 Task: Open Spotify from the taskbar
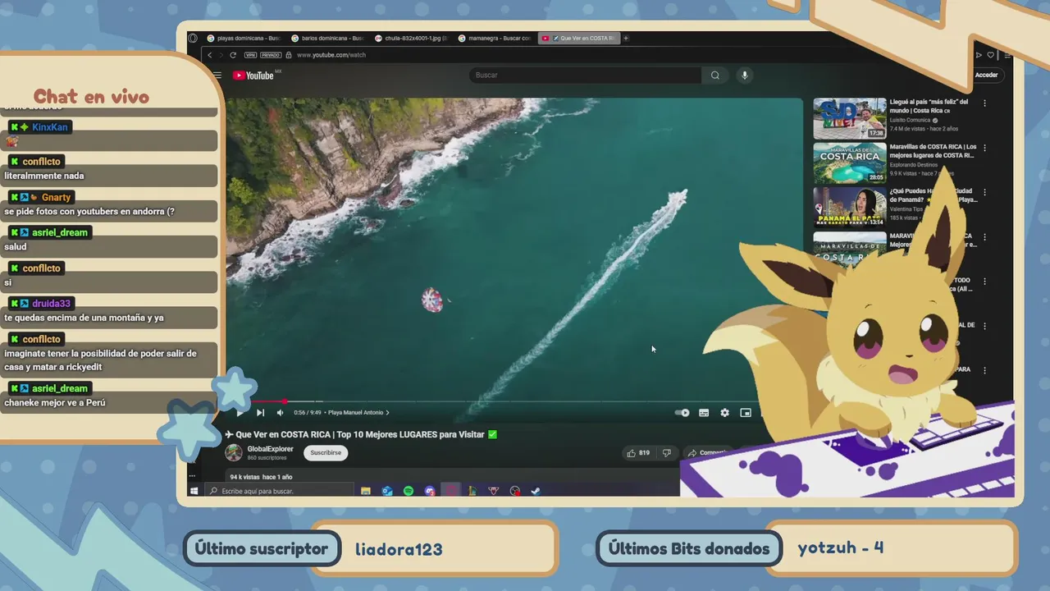tap(409, 491)
